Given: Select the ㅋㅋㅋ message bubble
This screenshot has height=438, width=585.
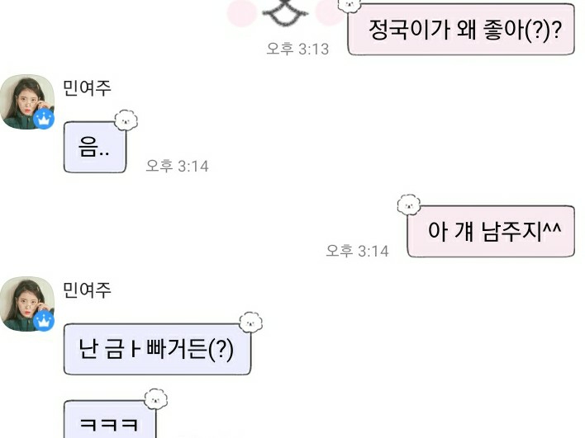Looking at the screenshot, I should tap(110, 419).
